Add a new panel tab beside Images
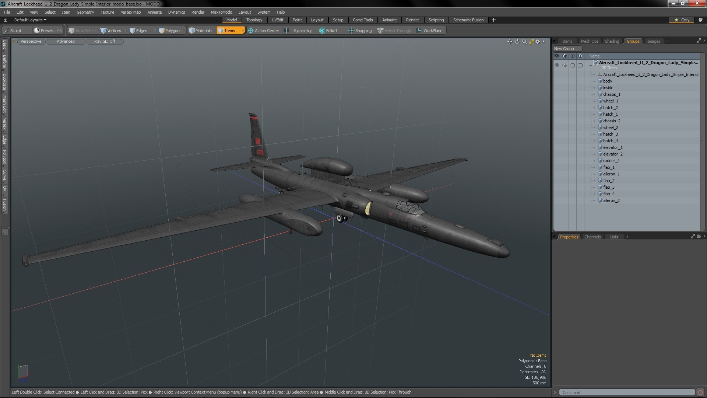The image size is (707, 398). (x=667, y=41)
